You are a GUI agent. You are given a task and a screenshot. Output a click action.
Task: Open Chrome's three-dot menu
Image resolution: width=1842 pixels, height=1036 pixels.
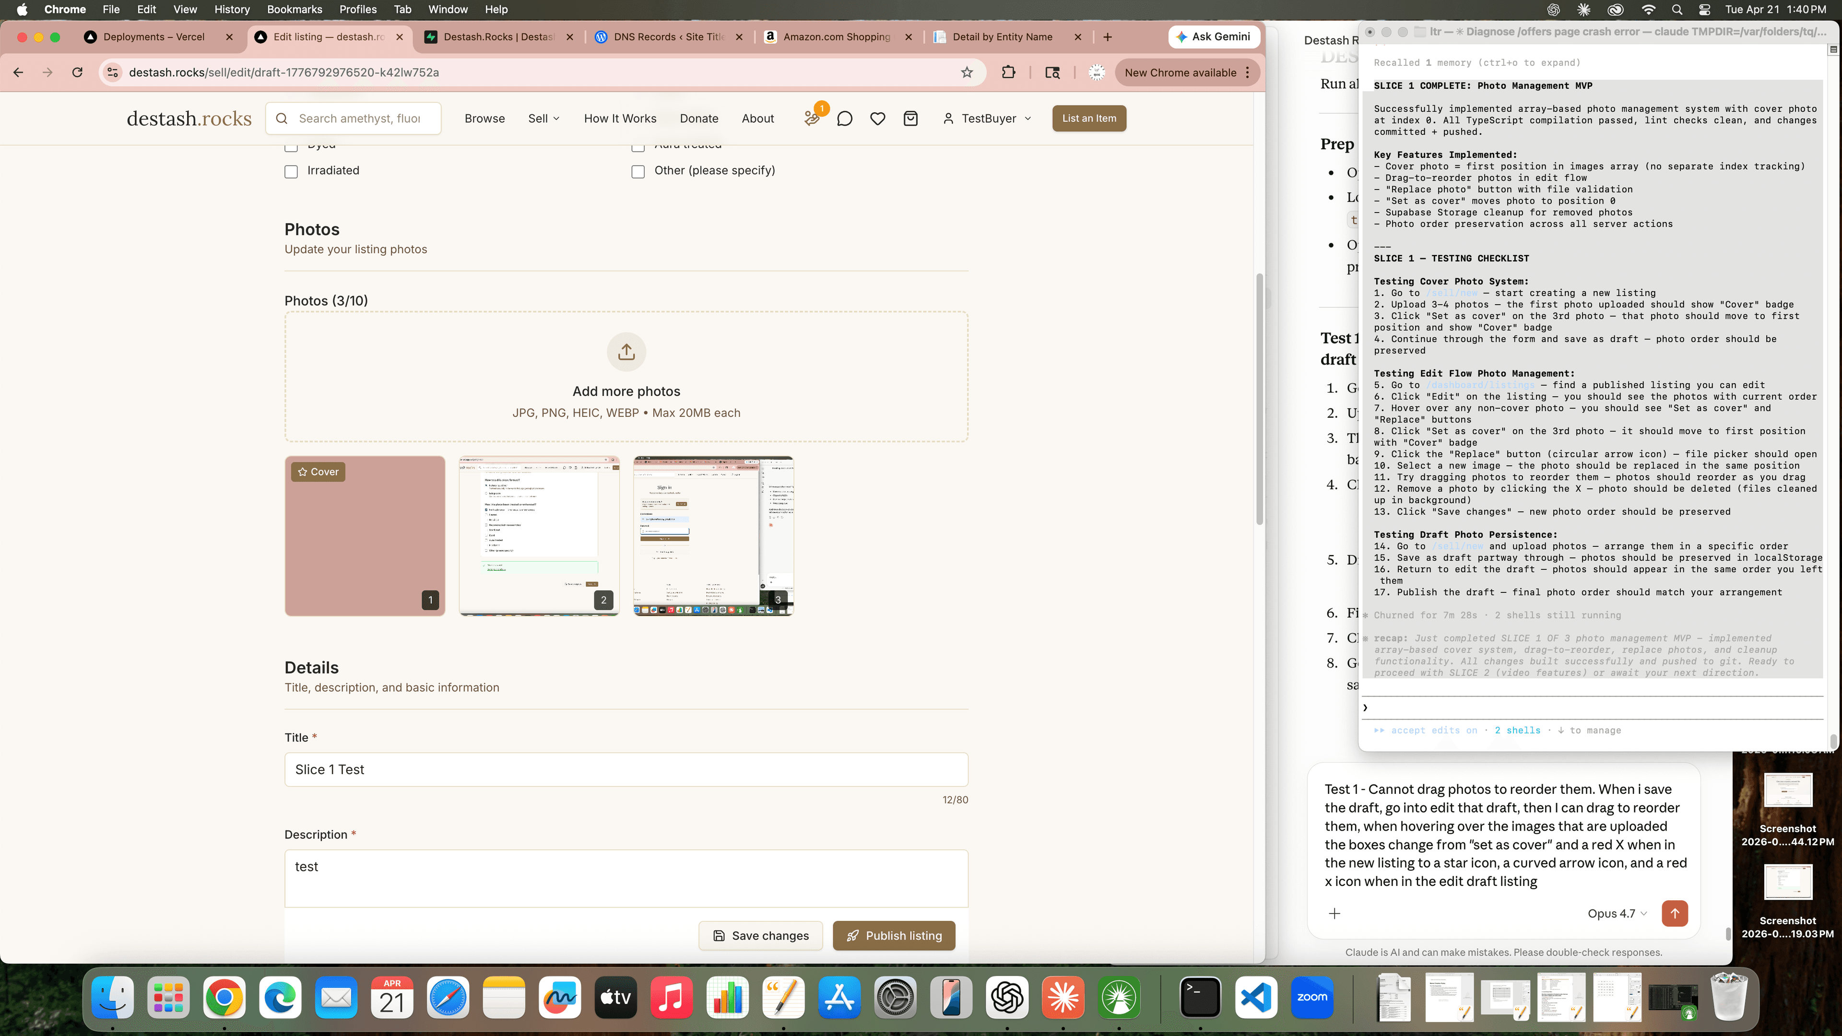click(1247, 72)
